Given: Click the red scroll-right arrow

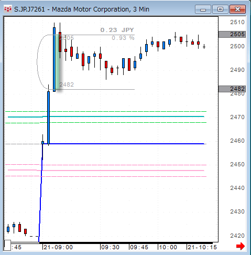Looking at the screenshot, I should pos(241,246).
